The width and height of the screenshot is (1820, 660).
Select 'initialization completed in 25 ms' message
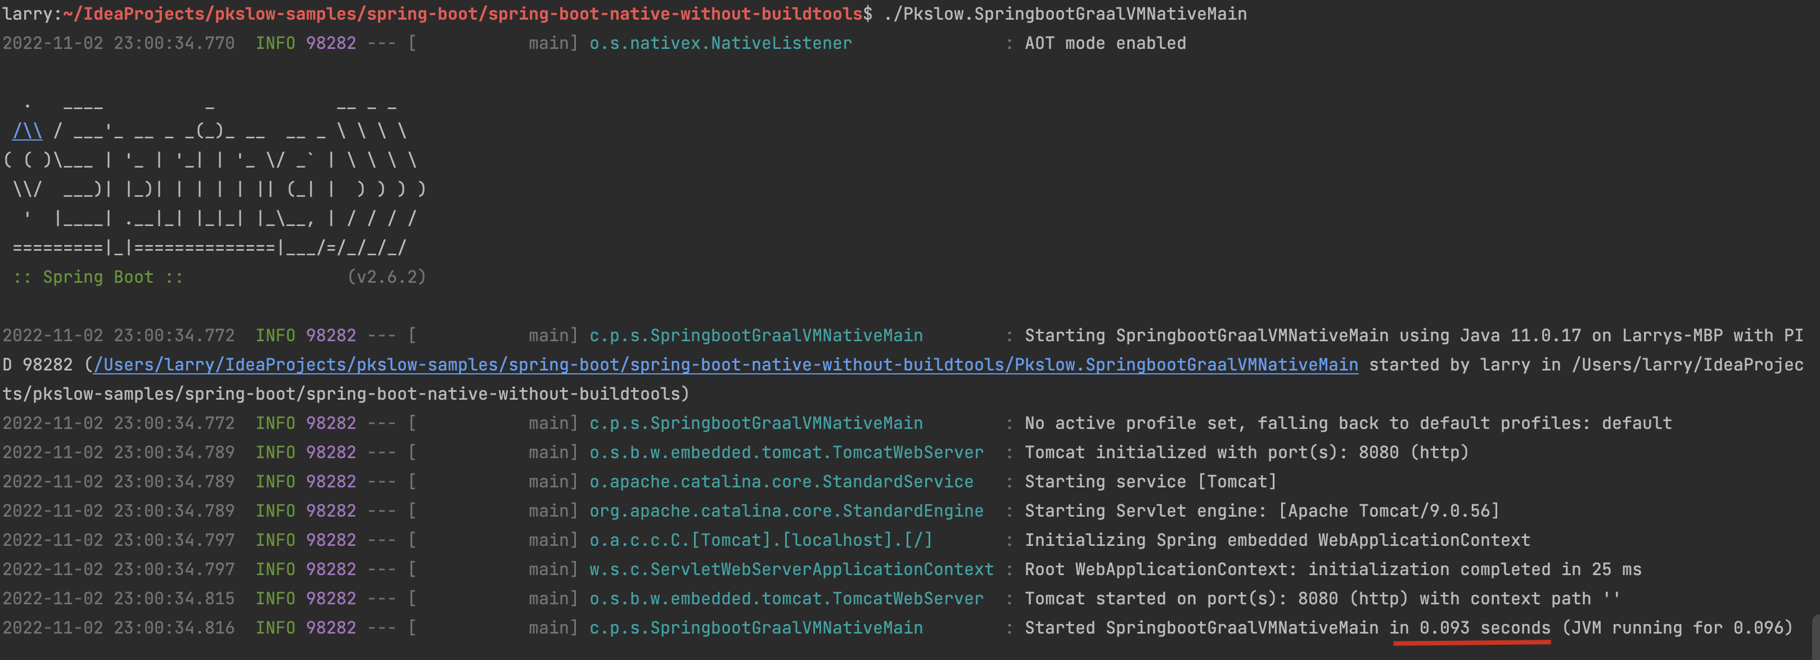[1475, 569]
